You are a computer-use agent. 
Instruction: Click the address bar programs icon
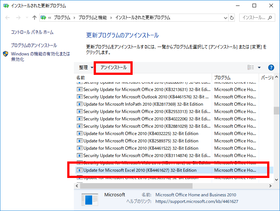(43, 18)
